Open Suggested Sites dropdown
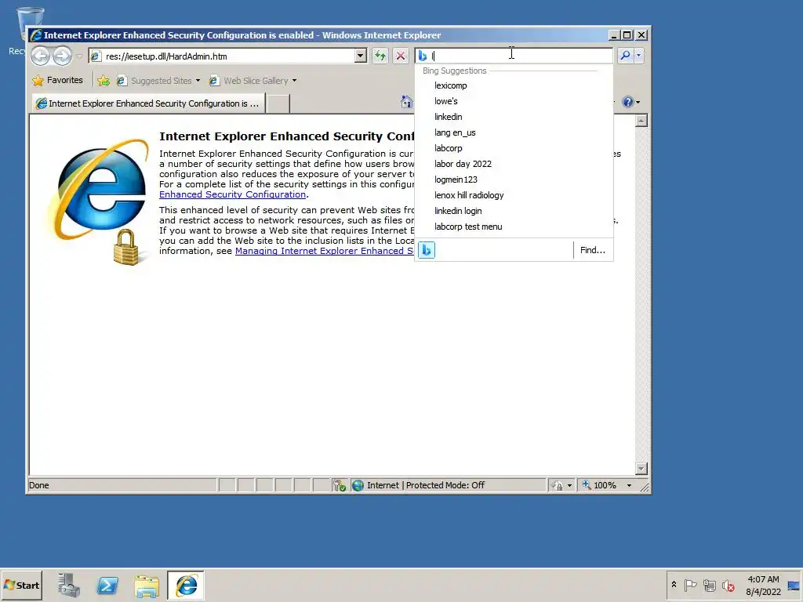This screenshot has height=602, width=803. click(158, 81)
